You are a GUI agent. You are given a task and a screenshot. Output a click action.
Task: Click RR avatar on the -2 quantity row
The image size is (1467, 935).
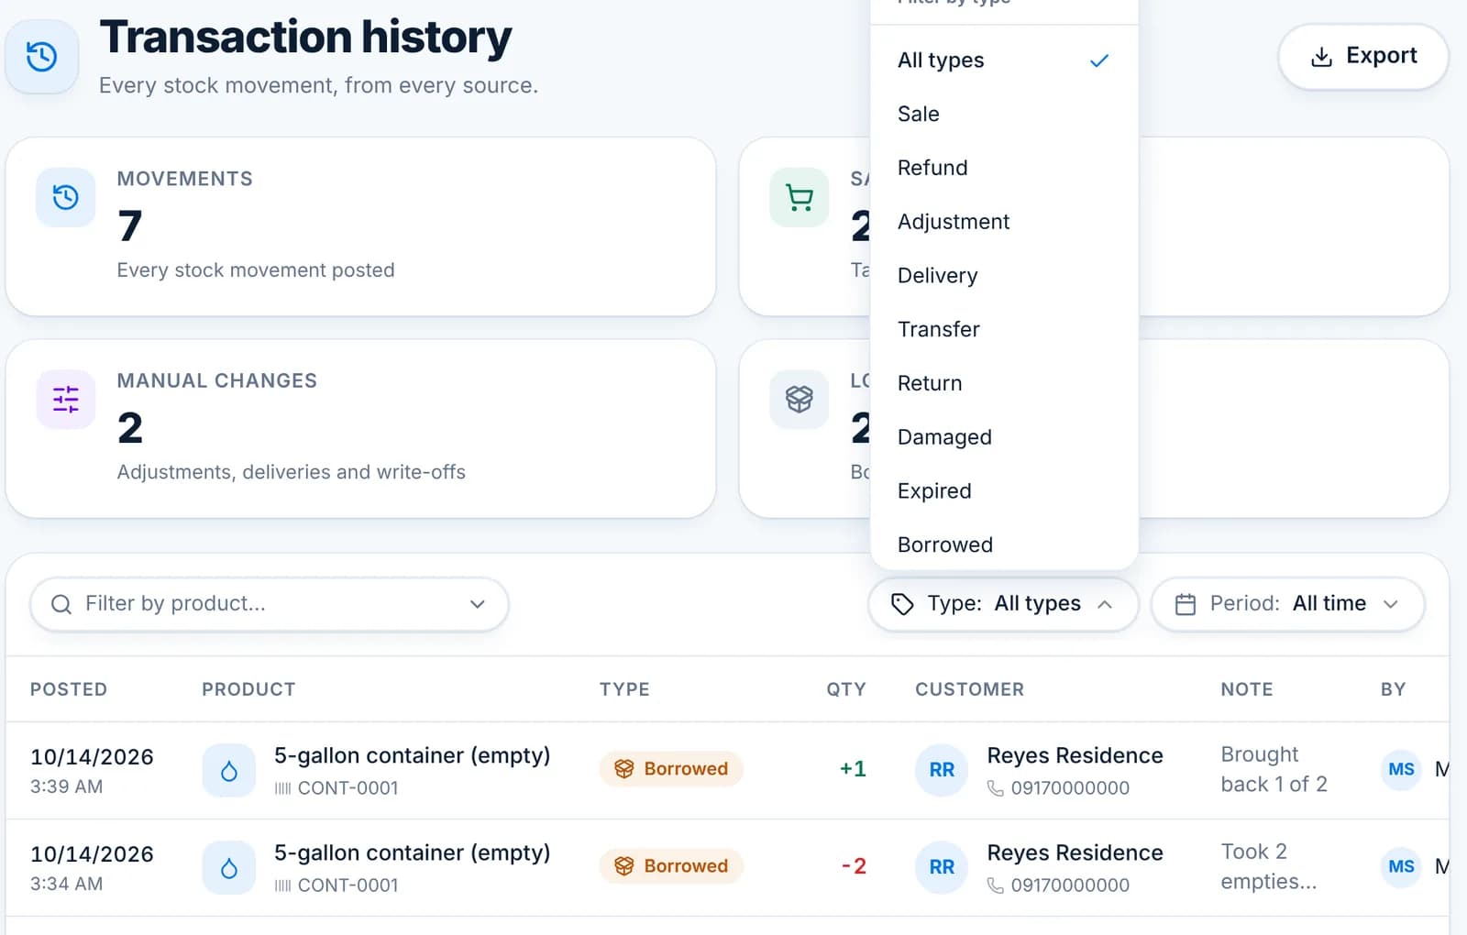942,867
